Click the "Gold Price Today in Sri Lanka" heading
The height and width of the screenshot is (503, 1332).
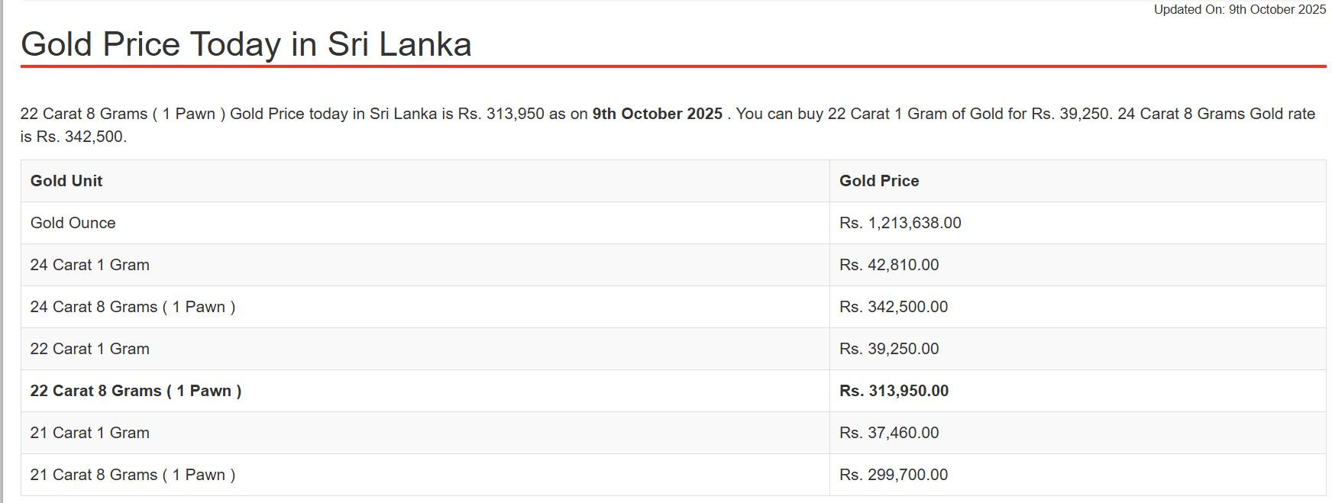[x=246, y=44]
